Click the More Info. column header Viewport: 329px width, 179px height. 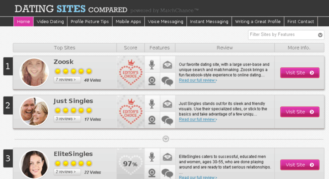tap(299, 48)
